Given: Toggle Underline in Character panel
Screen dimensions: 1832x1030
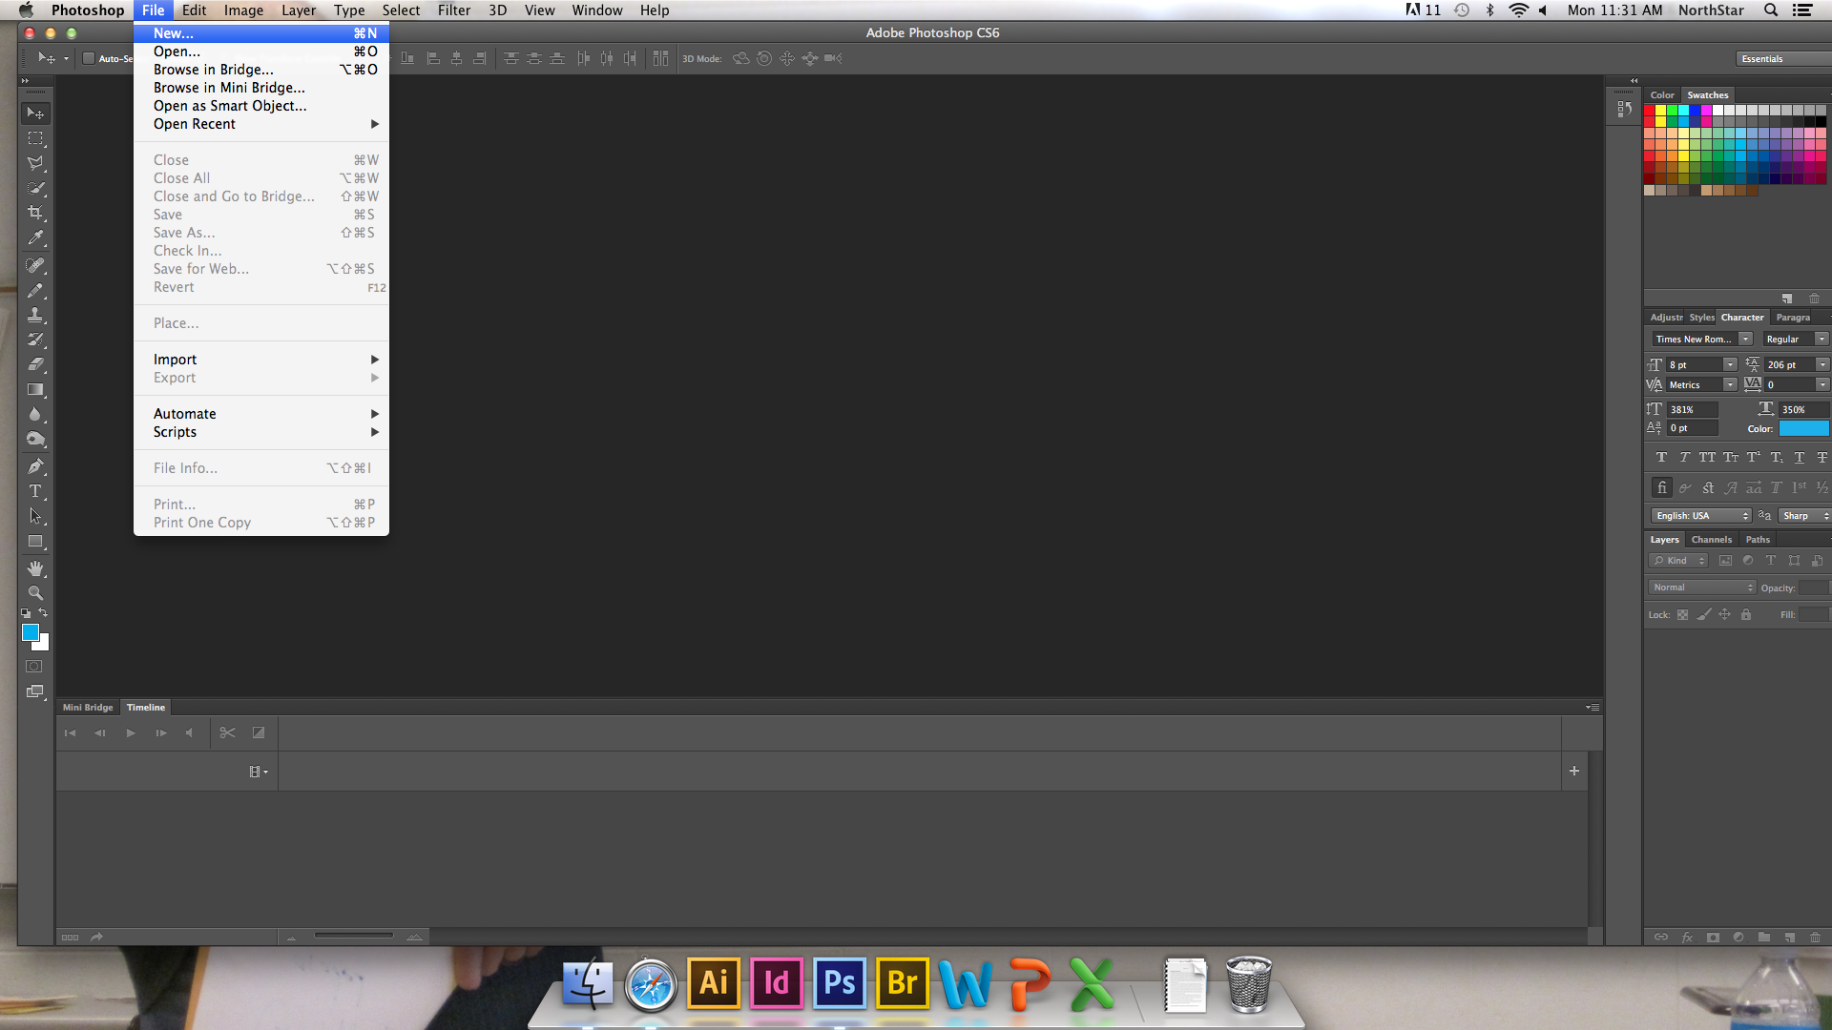Looking at the screenshot, I should [1800, 458].
